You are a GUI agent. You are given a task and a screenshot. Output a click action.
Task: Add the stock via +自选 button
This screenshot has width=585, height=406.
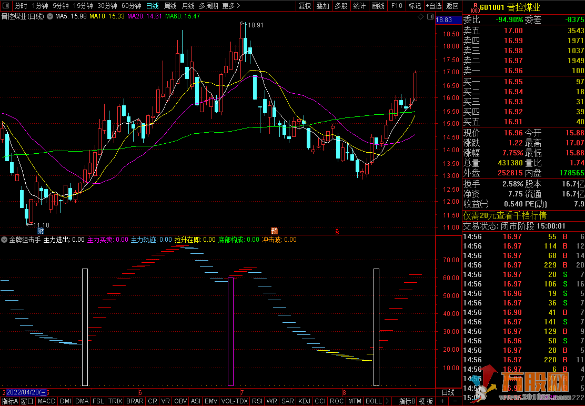[x=432, y=6]
